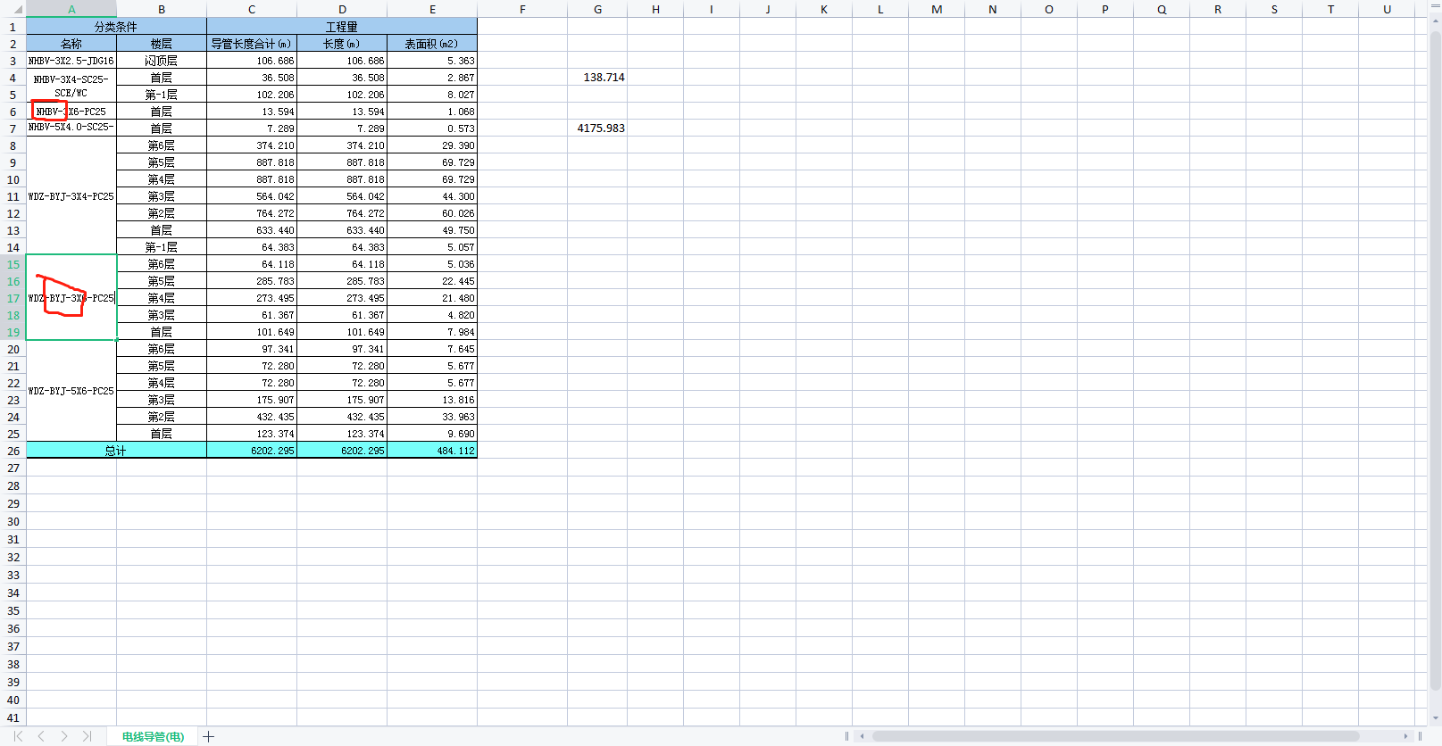The height and width of the screenshot is (746, 1442).
Task: Click the horizontal scrollbar track
Action: [x=1116, y=736]
